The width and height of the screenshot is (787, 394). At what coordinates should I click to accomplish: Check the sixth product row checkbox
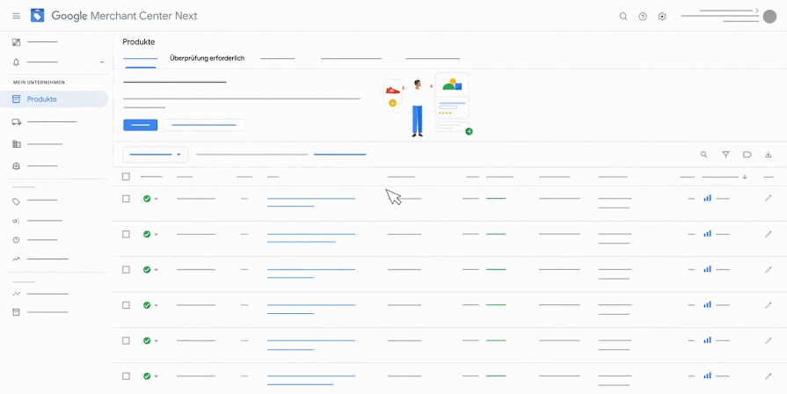point(126,376)
